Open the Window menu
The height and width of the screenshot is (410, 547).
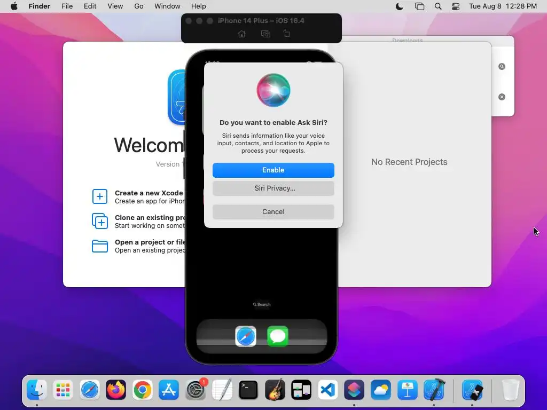(167, 6)
